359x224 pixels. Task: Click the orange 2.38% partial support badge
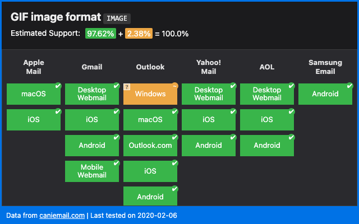click(x=139, y=34)
